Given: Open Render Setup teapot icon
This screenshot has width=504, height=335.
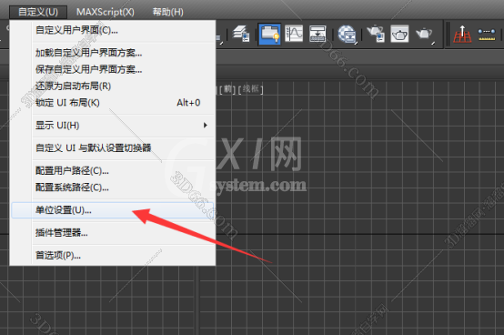Looking at the screenshot, I should coord(376,34).
